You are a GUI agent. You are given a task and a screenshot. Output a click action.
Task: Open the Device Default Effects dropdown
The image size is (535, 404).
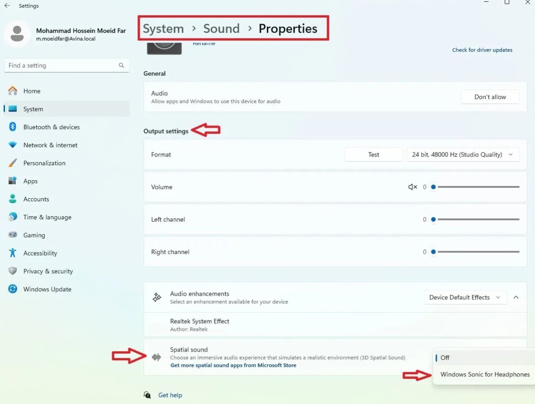pyautogui.click(x=464, y=297)
